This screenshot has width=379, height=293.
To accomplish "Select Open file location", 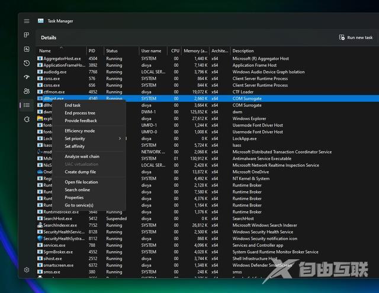I will point(81,182).
